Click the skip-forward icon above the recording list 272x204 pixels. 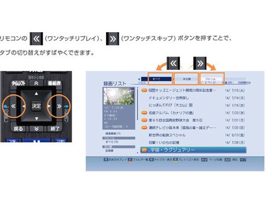[200, 63]
